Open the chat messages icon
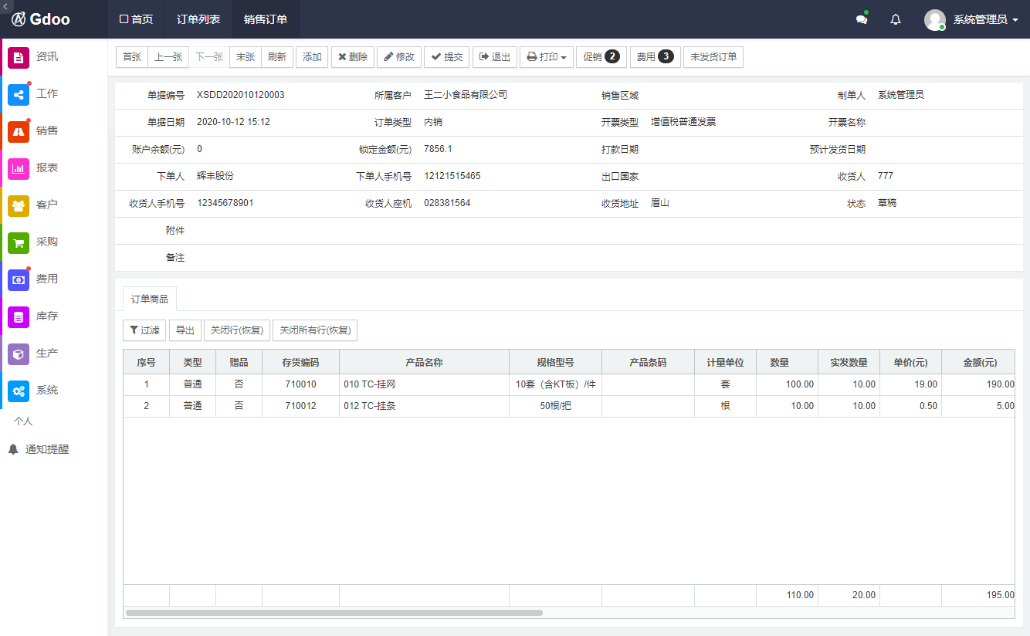Screen dimensions: 1030x636 coord(862,20)
